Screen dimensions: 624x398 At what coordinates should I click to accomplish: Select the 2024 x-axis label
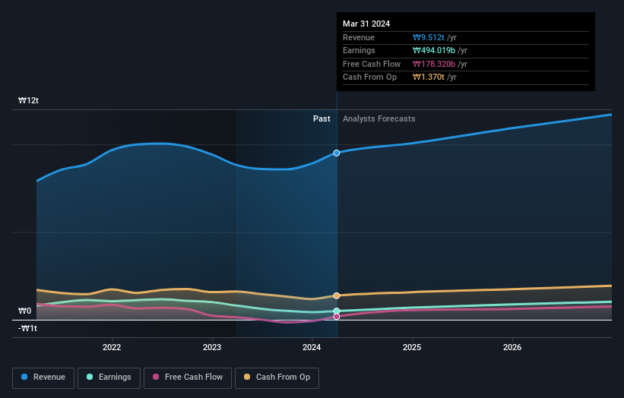(x=312, y=348)
